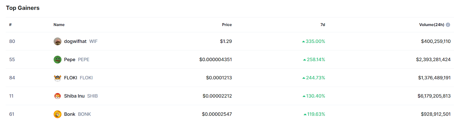460x121 pixels.
Task: Click Pepe's price $0.000004351
Action: tap(216, 59)
